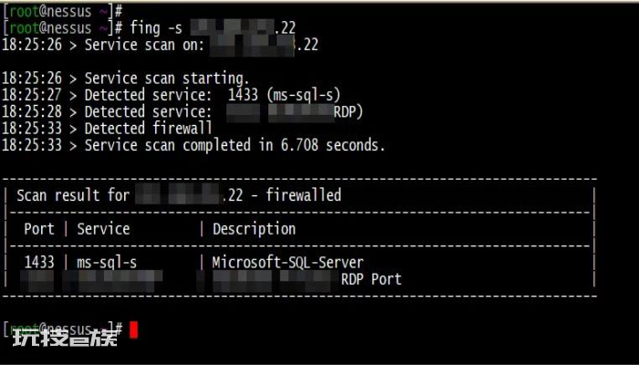This screenshot has height=365, width=639.
Task: Click 'Microsoft-SQL-Server' description cell
Action: (288, 263)
